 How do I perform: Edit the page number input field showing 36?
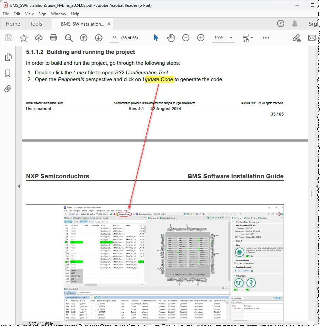pos(115,38)
